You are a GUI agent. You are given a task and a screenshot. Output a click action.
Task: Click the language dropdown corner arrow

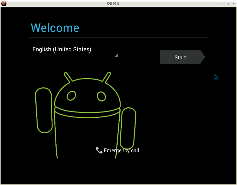point(116,55)
